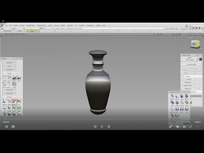This screenshot has width=204, height=153.
Task: Click the prompt line input field
Action: pyautogui.click(x=103, y=28)
